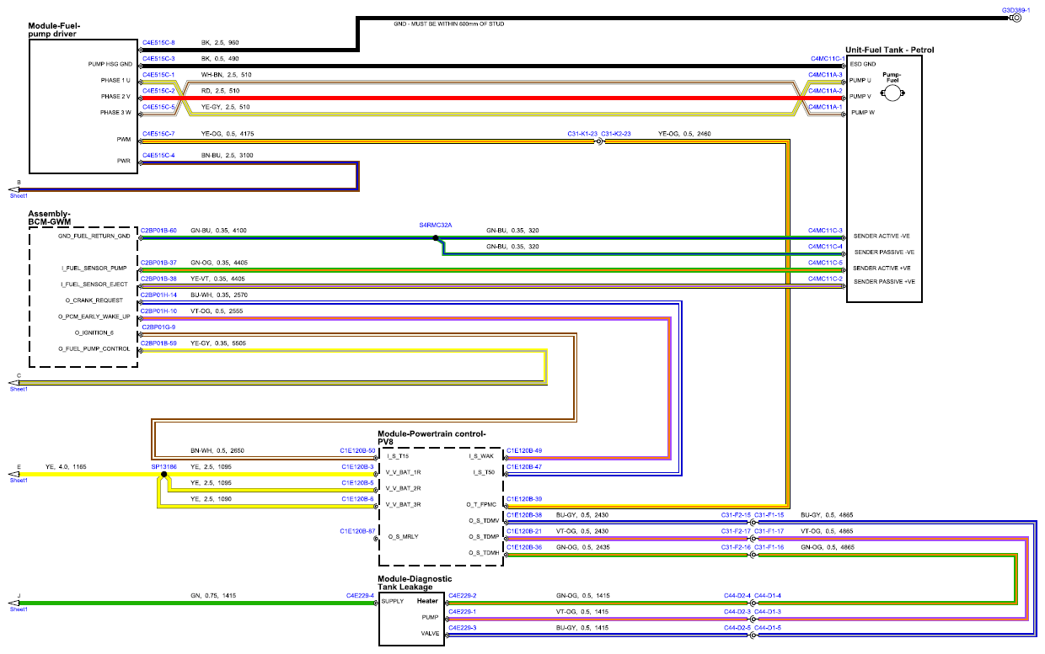Select connector label C2BP01B-60

[x=158, y=230]
